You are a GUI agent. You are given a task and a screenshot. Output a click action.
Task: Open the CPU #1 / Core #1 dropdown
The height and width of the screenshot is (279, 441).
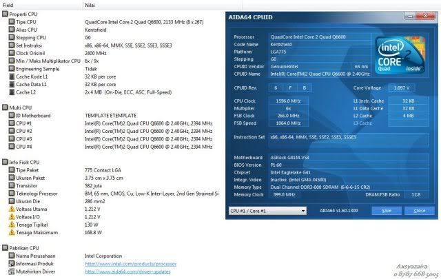click(267, 211)
